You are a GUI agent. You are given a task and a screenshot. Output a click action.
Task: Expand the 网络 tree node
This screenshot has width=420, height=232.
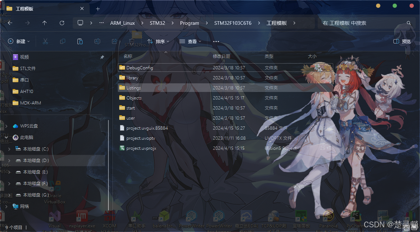[6, 207]
